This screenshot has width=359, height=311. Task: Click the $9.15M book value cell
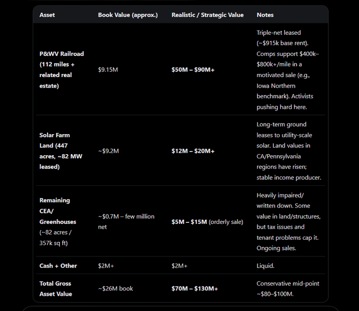click(x=108, y=70)
